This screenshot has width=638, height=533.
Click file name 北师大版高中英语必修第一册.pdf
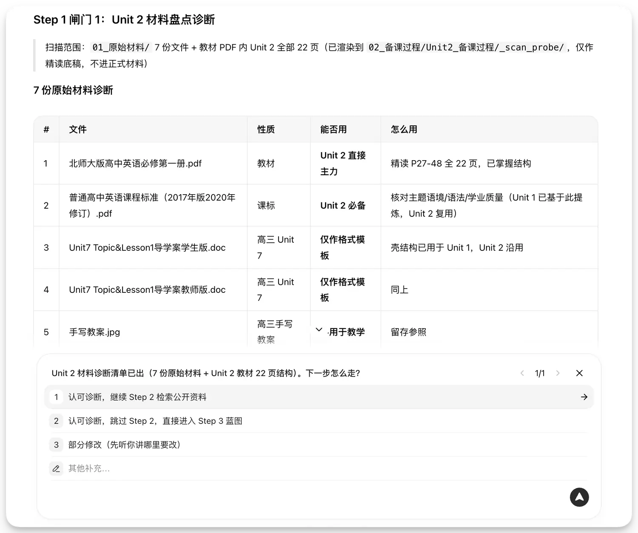[135, 163]
